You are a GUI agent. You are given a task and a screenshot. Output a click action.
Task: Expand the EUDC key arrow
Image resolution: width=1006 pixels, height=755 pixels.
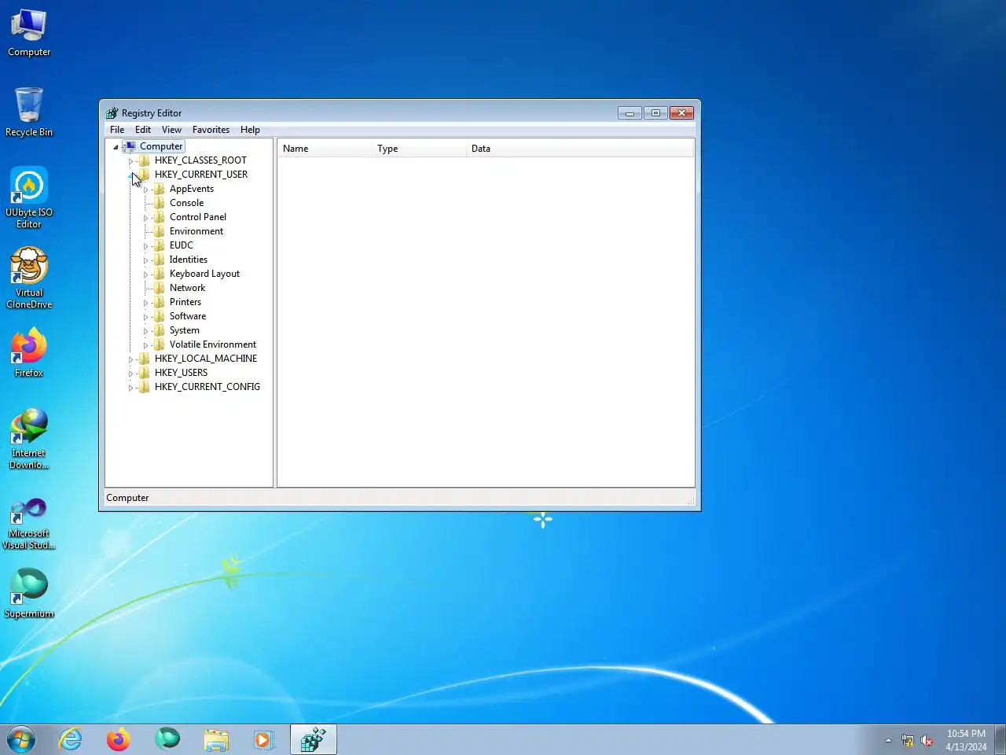[145, 245]
